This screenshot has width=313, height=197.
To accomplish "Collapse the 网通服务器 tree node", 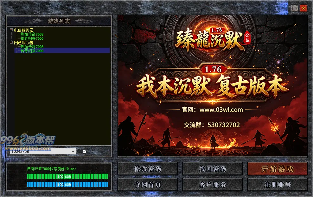I will point(11,42).
